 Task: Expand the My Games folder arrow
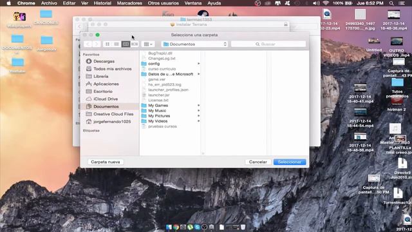tap(199, 106)
